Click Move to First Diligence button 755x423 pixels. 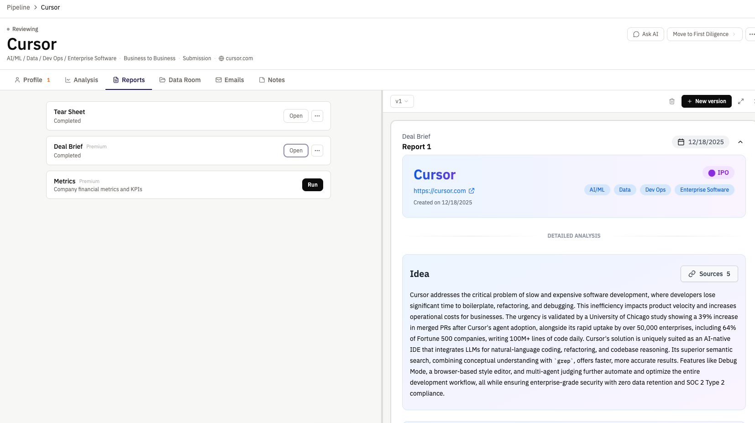[704, 34]
